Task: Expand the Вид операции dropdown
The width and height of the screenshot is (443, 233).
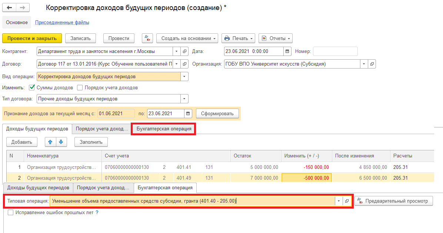Action: [184, 77]
